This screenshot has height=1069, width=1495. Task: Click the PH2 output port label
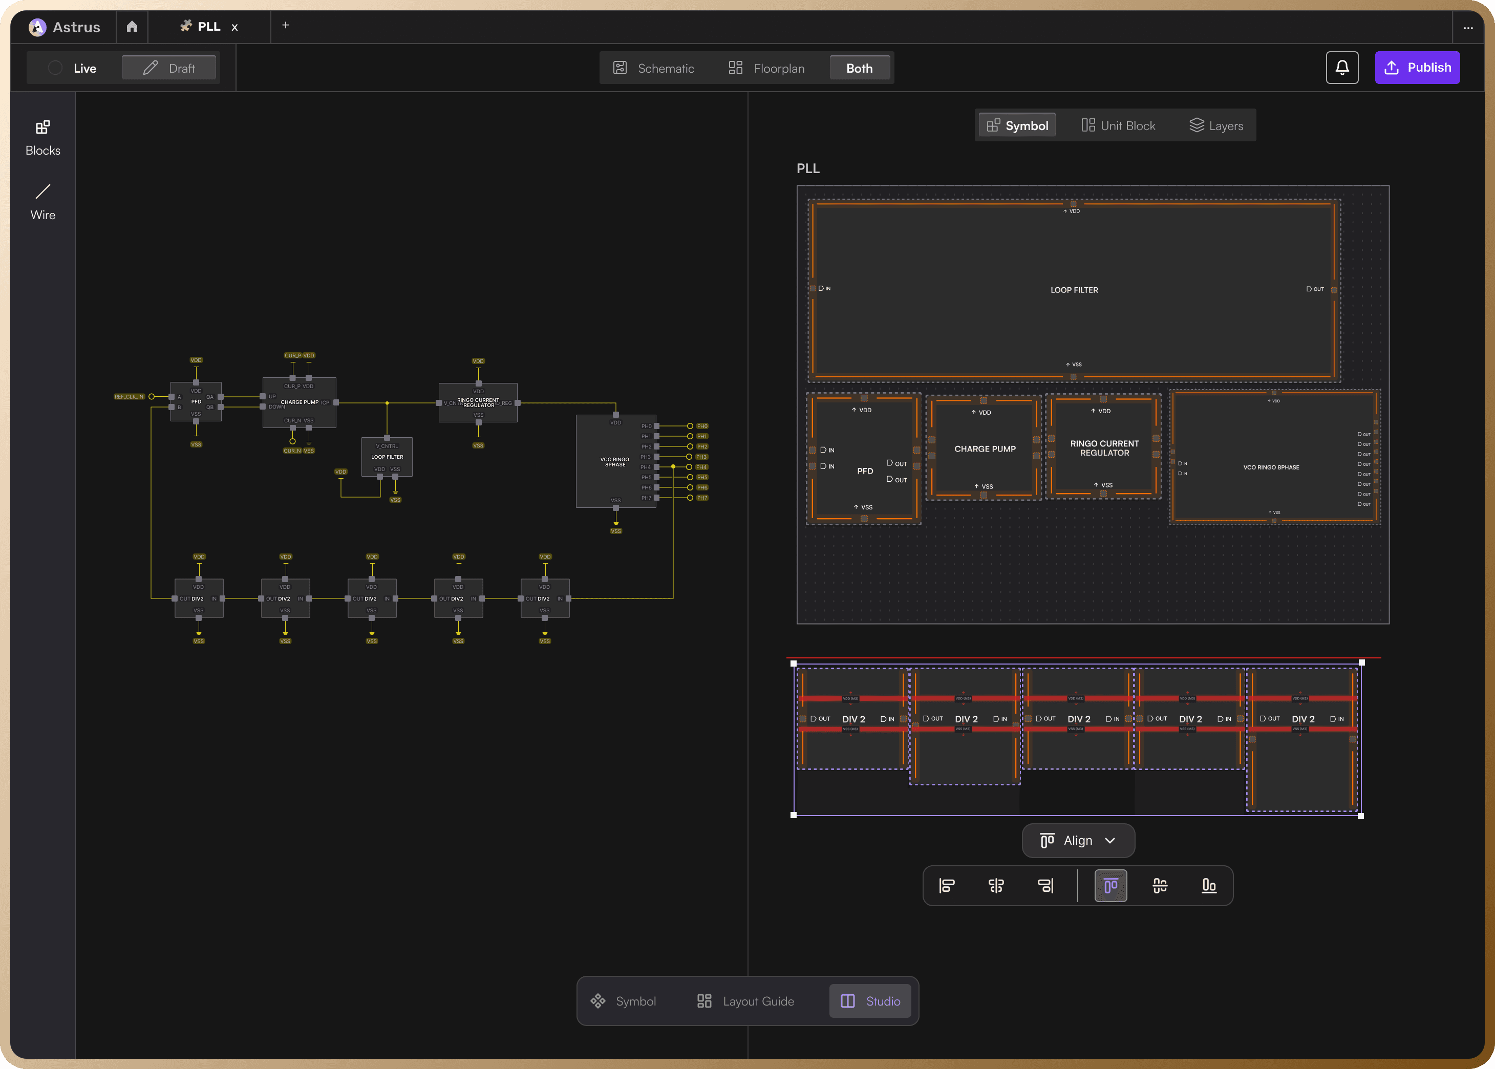tap(702, 447)
